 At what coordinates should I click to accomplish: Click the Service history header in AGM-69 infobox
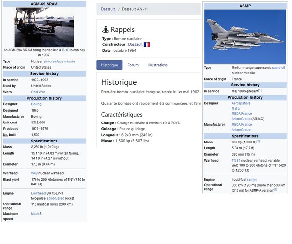(x=44, y=74)
